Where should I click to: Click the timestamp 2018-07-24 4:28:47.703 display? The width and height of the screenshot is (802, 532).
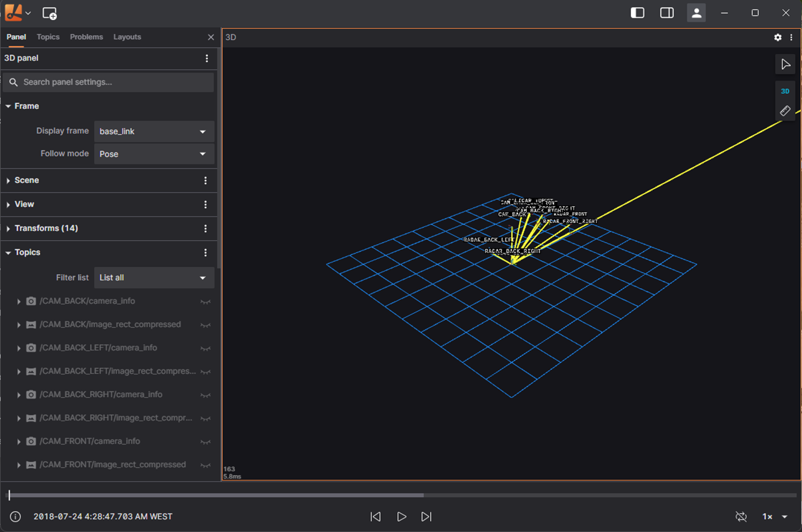(103, 516)
